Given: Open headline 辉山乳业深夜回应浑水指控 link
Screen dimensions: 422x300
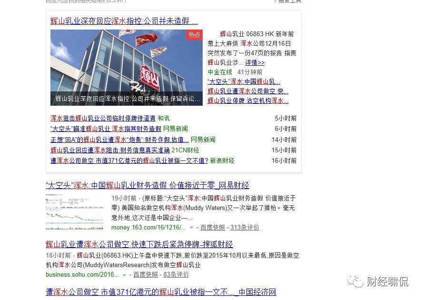Looking at the screenshot, I should click(124, 21).
